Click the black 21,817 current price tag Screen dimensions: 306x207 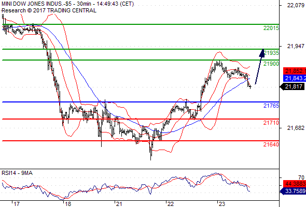[x=293, y=86]
